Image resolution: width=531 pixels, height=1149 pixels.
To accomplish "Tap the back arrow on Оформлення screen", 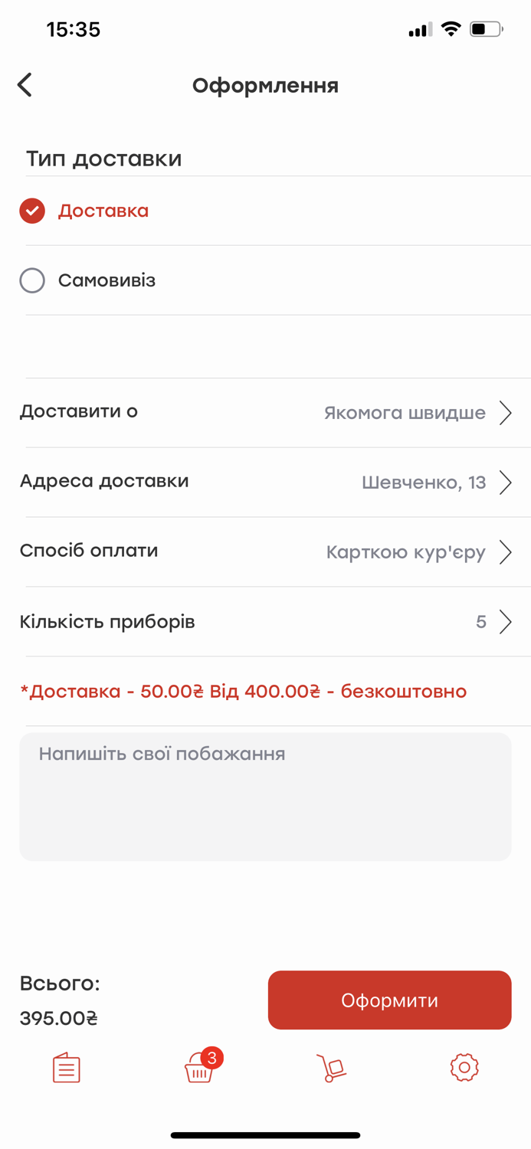I will [24, 84].
